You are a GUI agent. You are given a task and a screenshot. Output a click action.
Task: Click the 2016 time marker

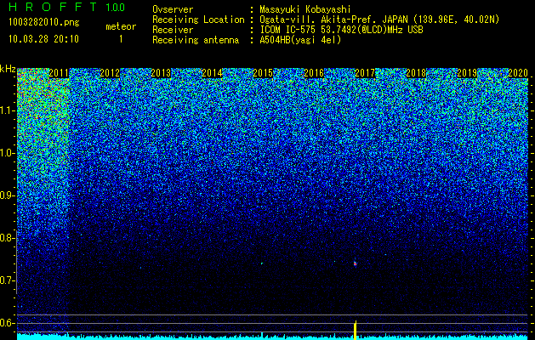tap(314, 73)
